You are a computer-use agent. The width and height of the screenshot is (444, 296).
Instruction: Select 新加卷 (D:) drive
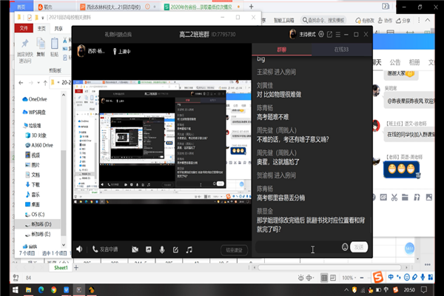pyautogui.click(x=38, y=224)
